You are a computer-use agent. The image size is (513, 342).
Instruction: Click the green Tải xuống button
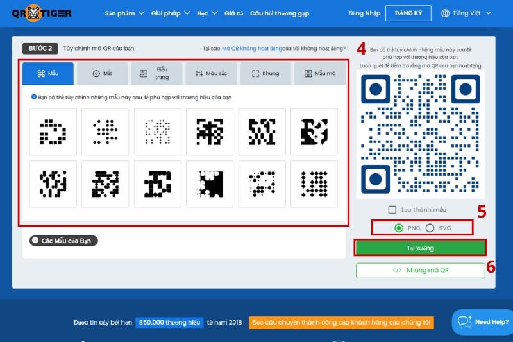coord(421,248)
